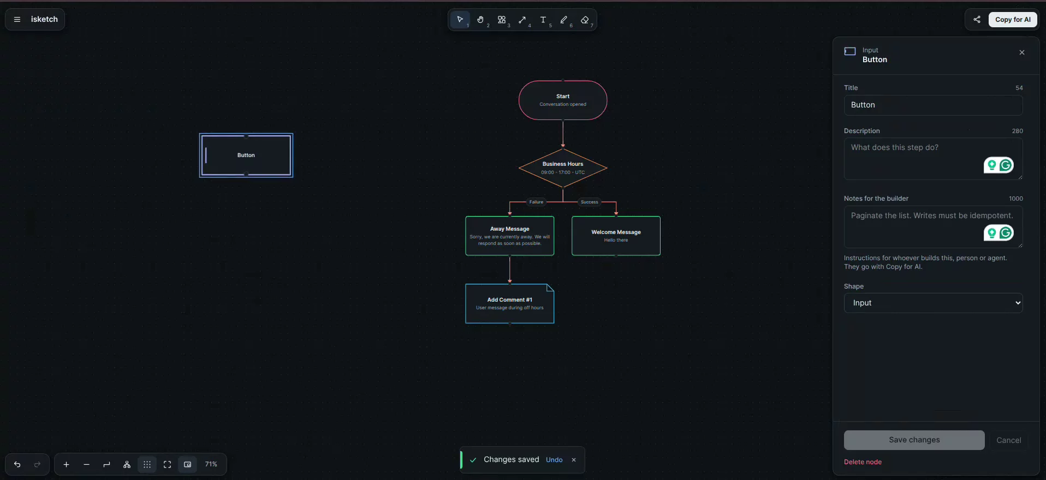Select the Eraser tool
The width and height of the screenshot is (1046, 480).
click(585, 20)
